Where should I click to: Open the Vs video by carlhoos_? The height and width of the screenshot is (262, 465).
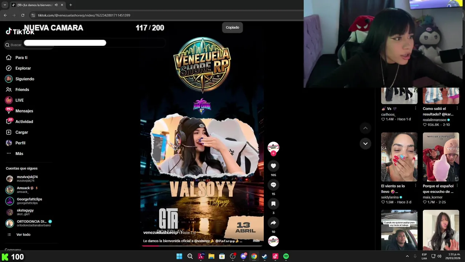tap(399, 96)
